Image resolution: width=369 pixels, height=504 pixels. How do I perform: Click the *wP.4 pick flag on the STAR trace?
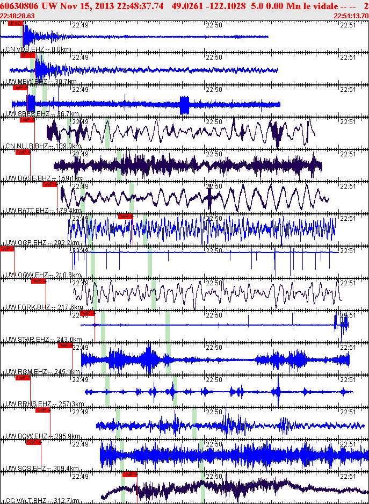[88, 313]
